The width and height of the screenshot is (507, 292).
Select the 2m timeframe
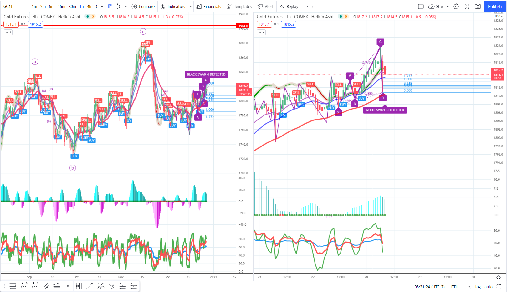coord(43,6)
